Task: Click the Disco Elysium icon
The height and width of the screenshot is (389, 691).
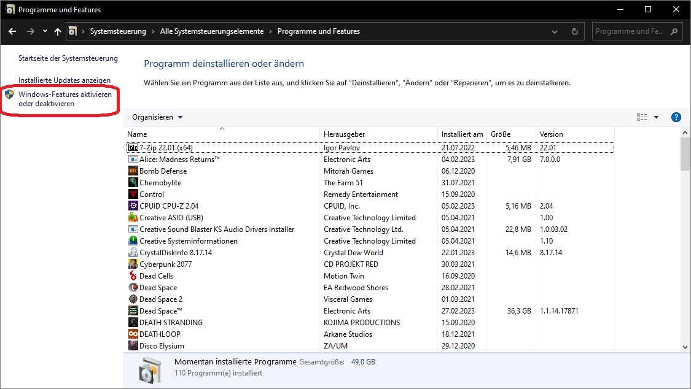Action: click(x=133, y=346)
